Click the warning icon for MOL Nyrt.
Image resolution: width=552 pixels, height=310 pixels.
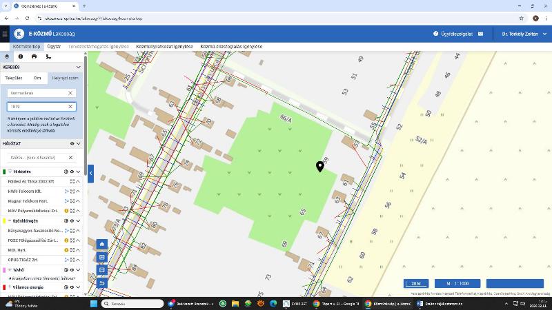[x=66, y=250]
